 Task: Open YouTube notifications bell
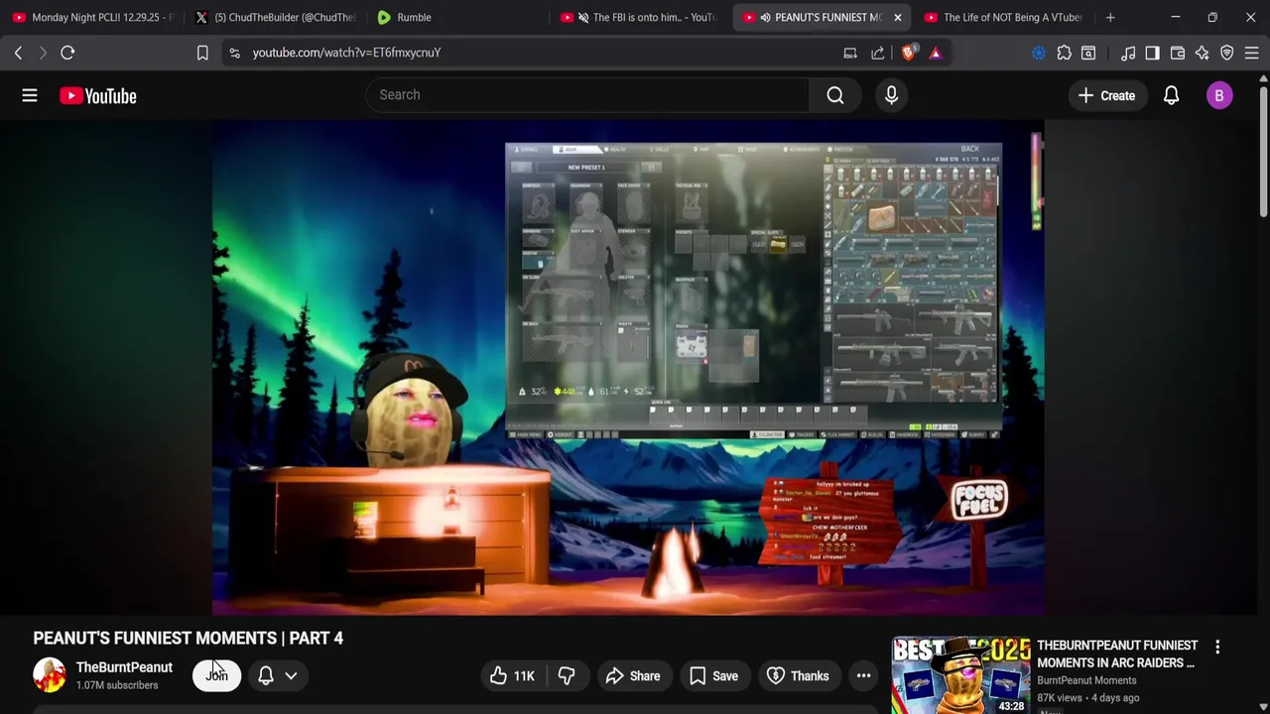[x=1171, y=95]
